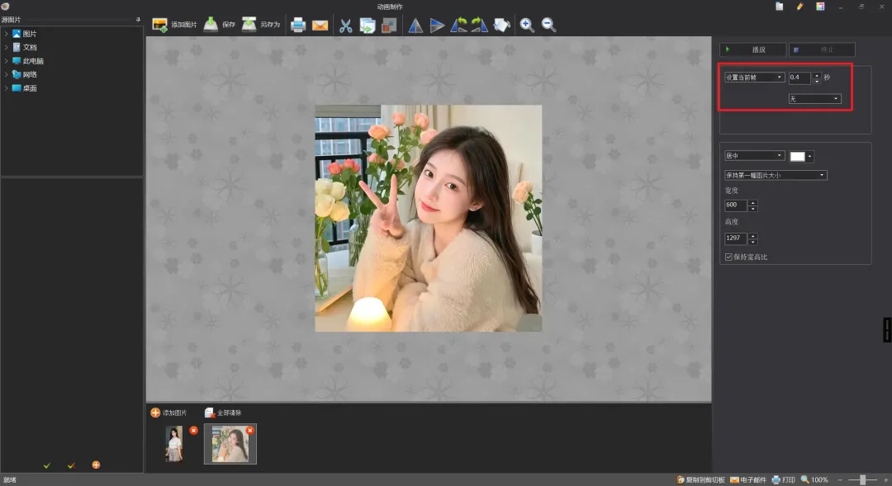Select 图片 folder in source tree
Image resolution: width=892 pixels, height=486 pixels.
25,34
